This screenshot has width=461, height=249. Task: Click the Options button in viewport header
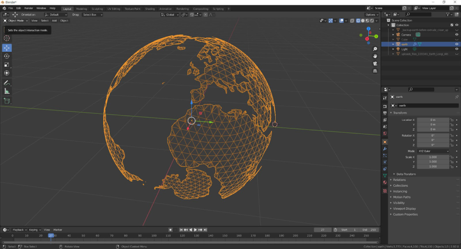click(x=371, y=15)
